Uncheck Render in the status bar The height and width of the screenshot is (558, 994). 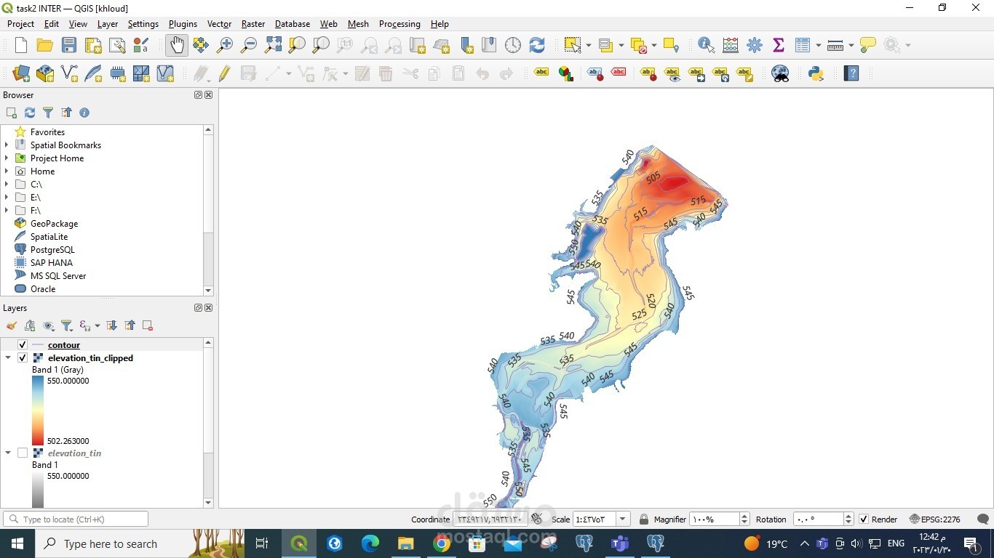862,519
